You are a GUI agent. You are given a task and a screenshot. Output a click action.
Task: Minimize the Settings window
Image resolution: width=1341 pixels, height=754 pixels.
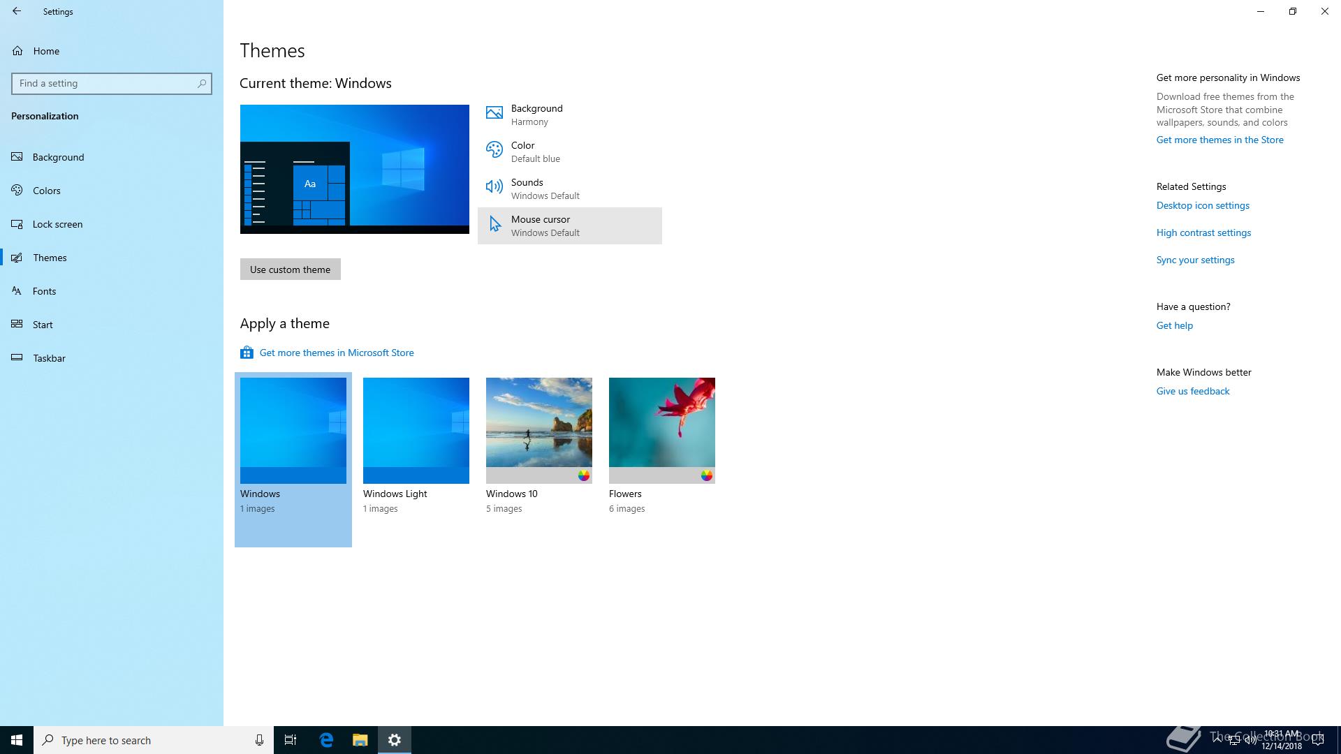1261,11
